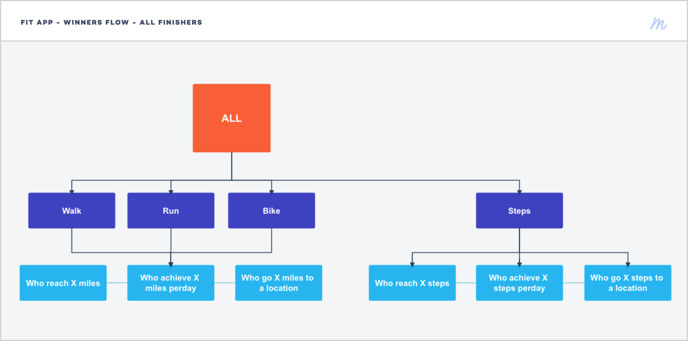Select the Run node
Screen dimensions: 688x341
coord(171,211)
